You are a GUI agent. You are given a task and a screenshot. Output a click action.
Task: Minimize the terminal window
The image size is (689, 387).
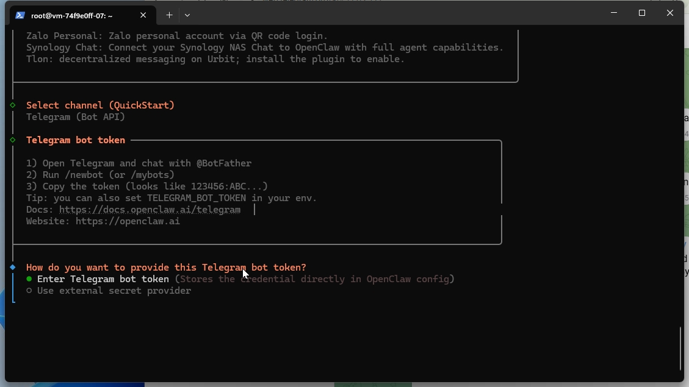614,13
